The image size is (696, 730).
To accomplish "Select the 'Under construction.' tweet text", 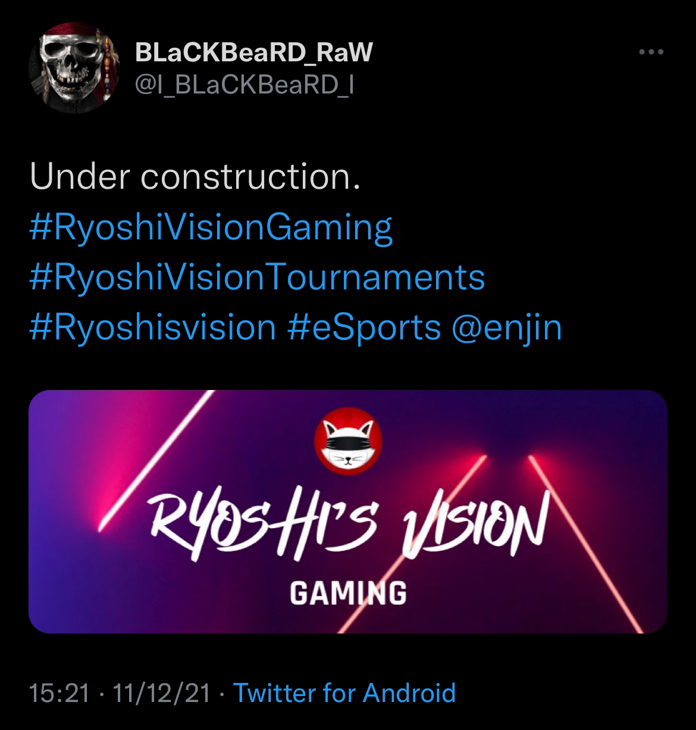I will click(x=195, y=177).
